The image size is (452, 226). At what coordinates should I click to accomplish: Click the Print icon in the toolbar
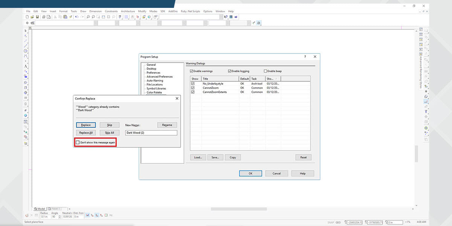(44, 17)
